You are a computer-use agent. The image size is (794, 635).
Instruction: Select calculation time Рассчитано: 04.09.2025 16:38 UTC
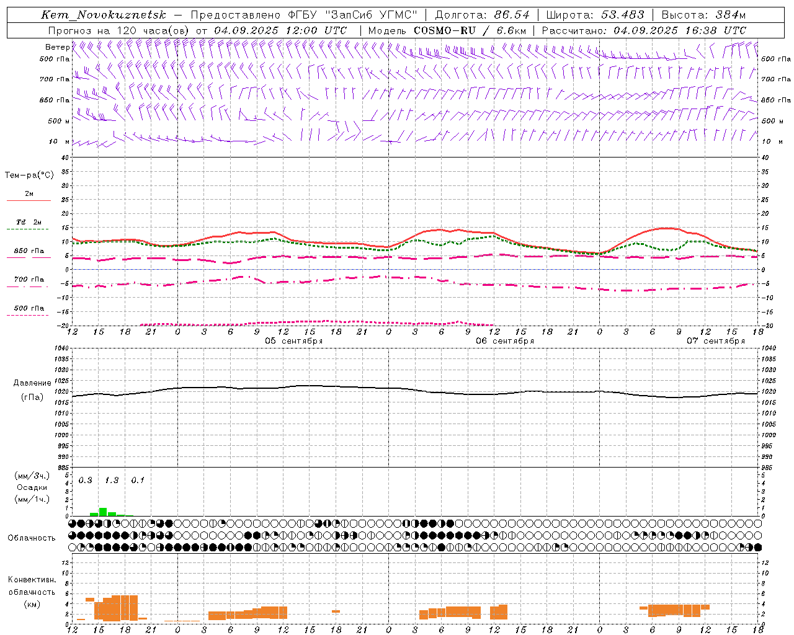tap(644, 30)
